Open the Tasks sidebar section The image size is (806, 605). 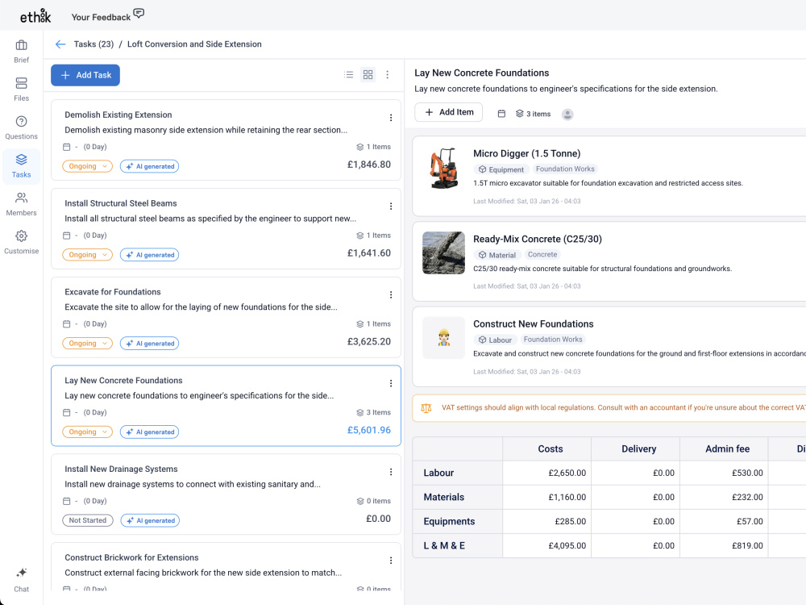pyautogui.click(x=21, y=166)
